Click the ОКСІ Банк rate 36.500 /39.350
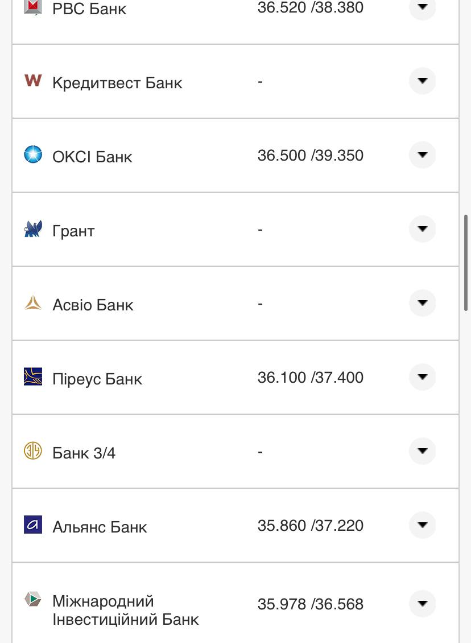Screen dimensions: 471x643 click(310, 155)
